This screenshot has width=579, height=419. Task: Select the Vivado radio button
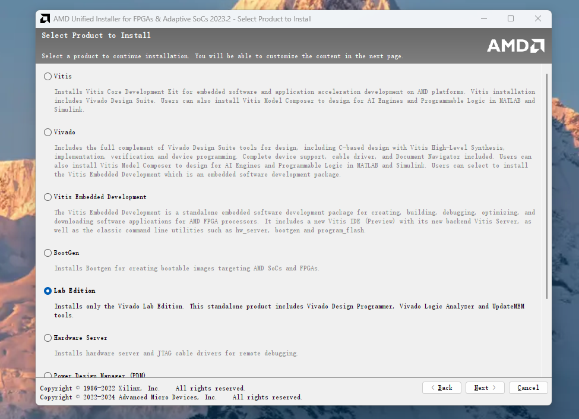(48, 133)
